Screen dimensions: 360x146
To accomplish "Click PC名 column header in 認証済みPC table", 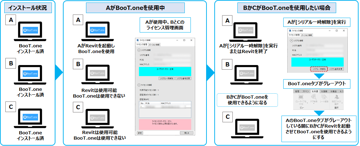I will tap(152, 103).
